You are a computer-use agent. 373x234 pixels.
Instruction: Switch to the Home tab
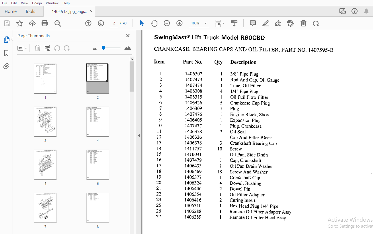click(x=11, y=11)
